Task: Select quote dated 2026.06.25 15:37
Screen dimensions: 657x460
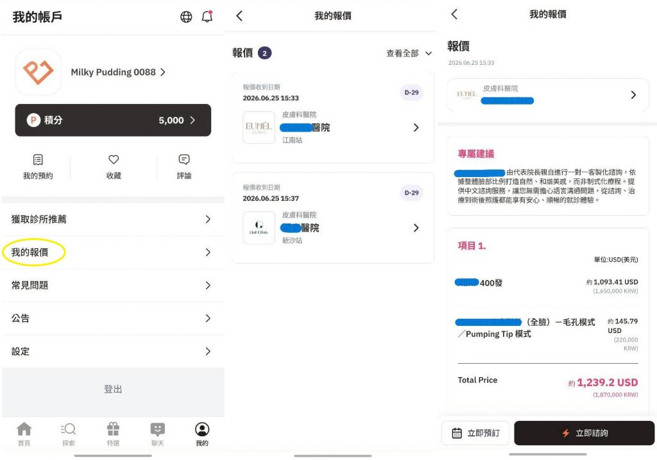Action: tap(333, 218)
